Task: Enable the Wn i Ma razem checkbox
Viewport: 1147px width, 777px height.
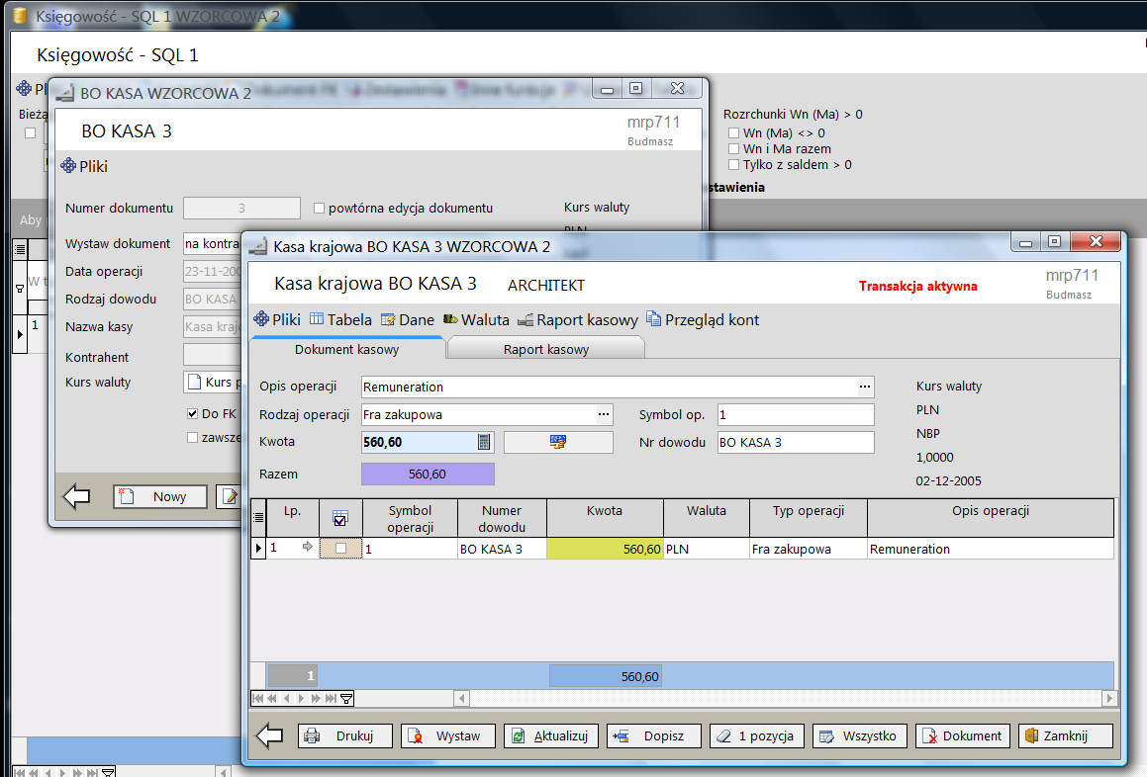Action: (x=733, y=149)
